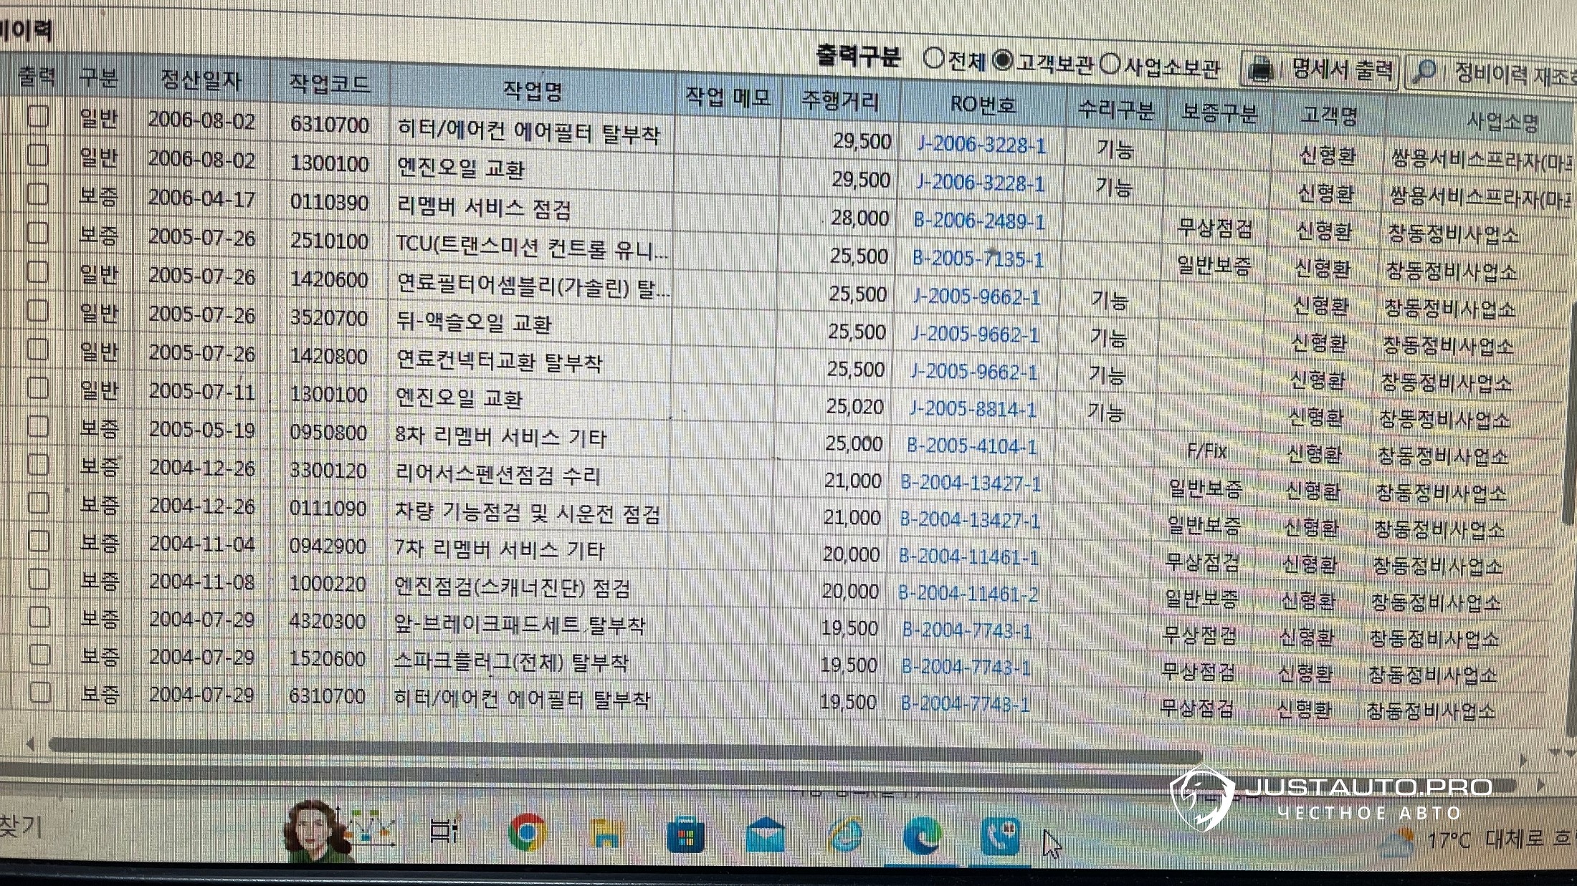Select the 사업소보관 radio button

pos(1110,64)
